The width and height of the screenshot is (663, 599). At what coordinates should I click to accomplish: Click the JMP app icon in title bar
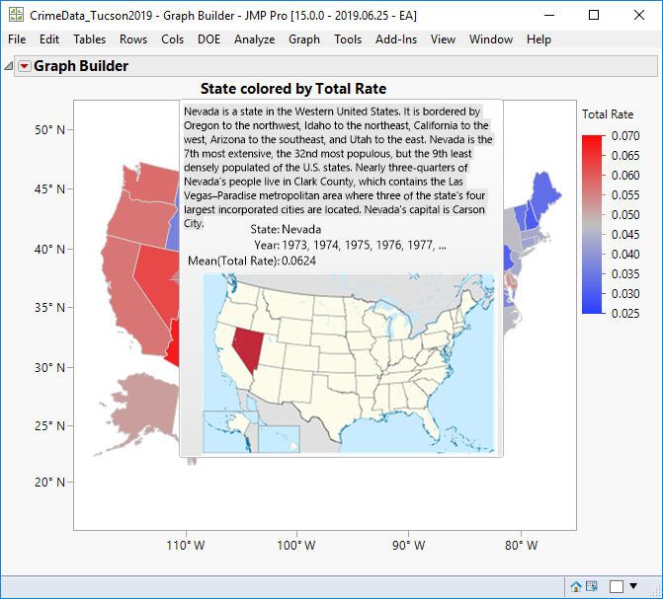pos(16,15)
